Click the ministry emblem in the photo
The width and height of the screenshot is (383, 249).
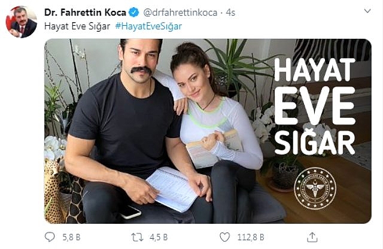point(316,189)
